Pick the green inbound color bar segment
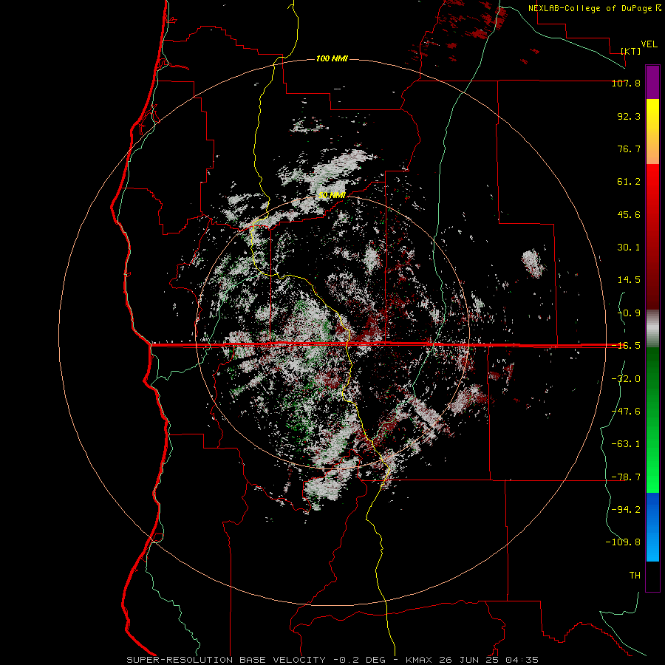This screenshot has height=665, width=665. tap(652, 420)
